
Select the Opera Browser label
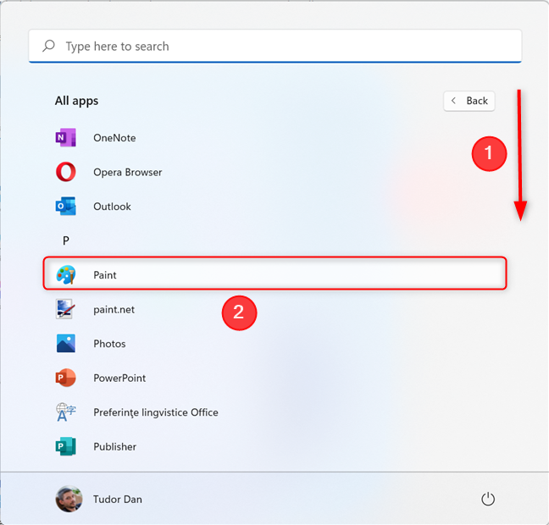pos(127,172)
